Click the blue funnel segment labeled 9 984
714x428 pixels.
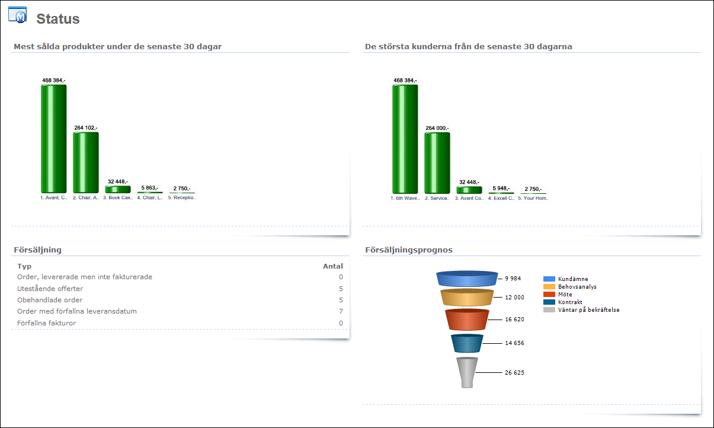[466, 279]
